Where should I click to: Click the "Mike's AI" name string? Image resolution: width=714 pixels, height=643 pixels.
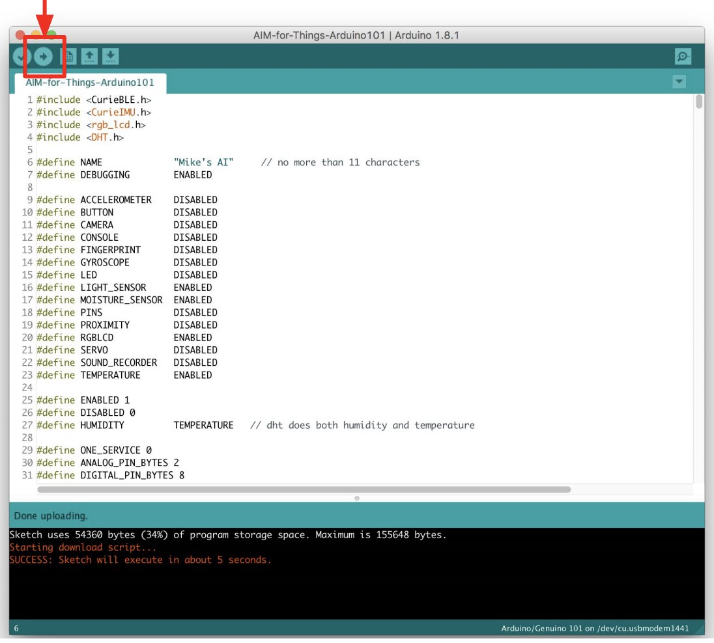pyautogui.click(x=203, y=163)
